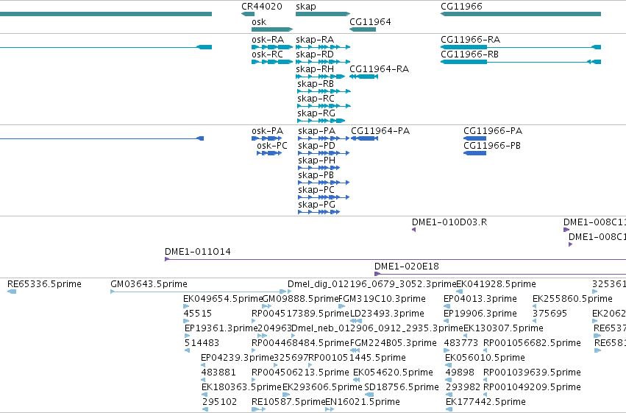Select the SD18756.5prime EST
Viewport: 626px width, 413px height.
pyautogui.click(x=369, y=395)
